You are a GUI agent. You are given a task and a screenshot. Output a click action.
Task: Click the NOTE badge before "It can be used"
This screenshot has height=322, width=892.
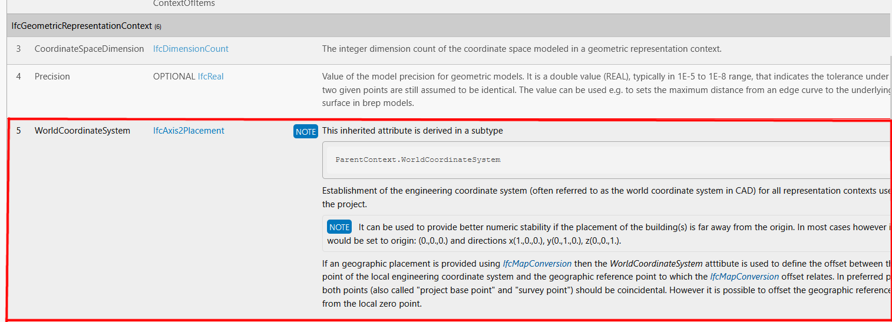339,227
